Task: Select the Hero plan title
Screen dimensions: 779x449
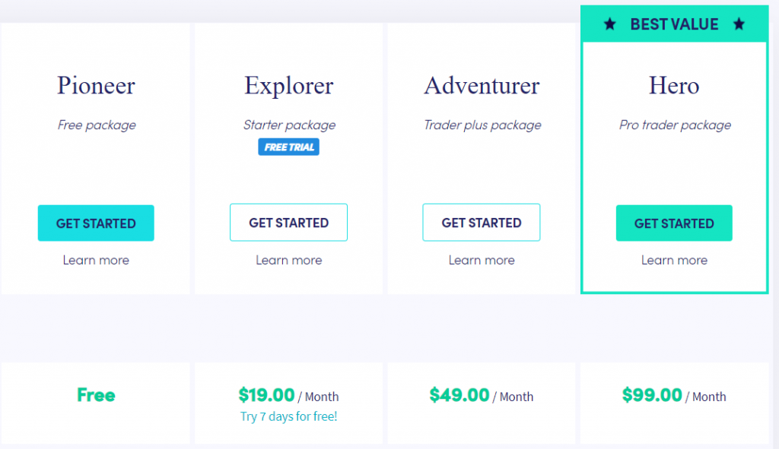Action: coord(674,85)
